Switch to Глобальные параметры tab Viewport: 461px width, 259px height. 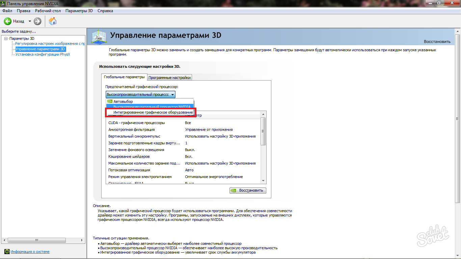pos(124,77)
